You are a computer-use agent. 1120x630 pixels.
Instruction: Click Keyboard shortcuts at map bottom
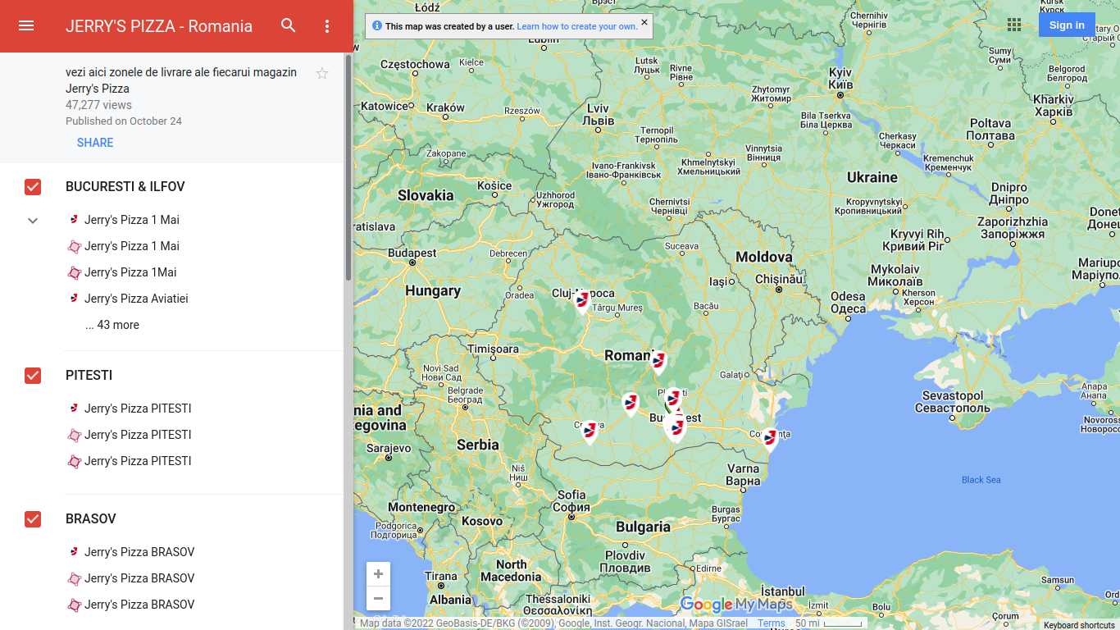click(x=1079, y=625)
